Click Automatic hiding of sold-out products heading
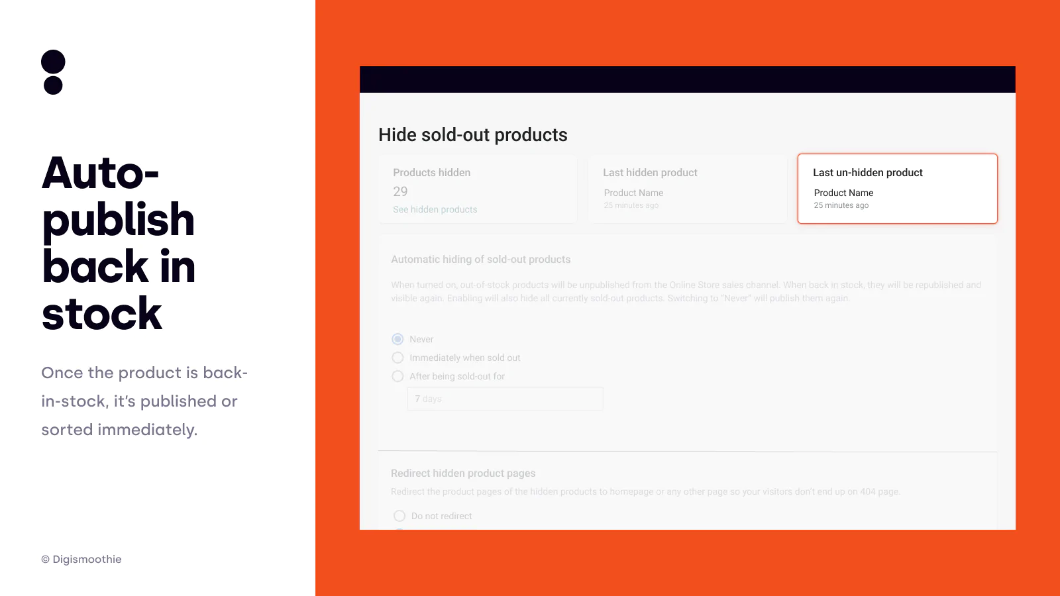 (x=480, y=260)
